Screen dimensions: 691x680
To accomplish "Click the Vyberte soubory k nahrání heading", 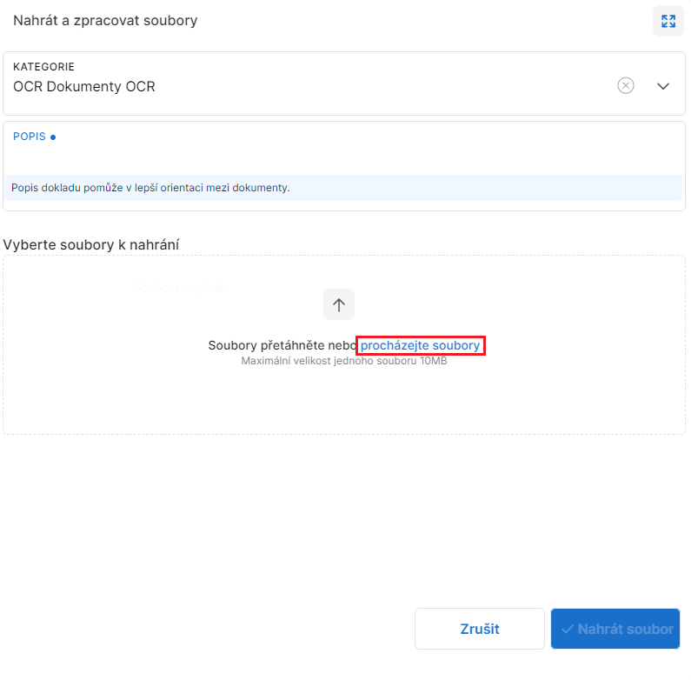I will coord(90,244).
